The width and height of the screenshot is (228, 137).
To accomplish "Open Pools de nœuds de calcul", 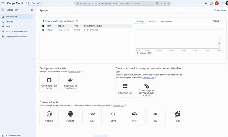I will point(17,32).
